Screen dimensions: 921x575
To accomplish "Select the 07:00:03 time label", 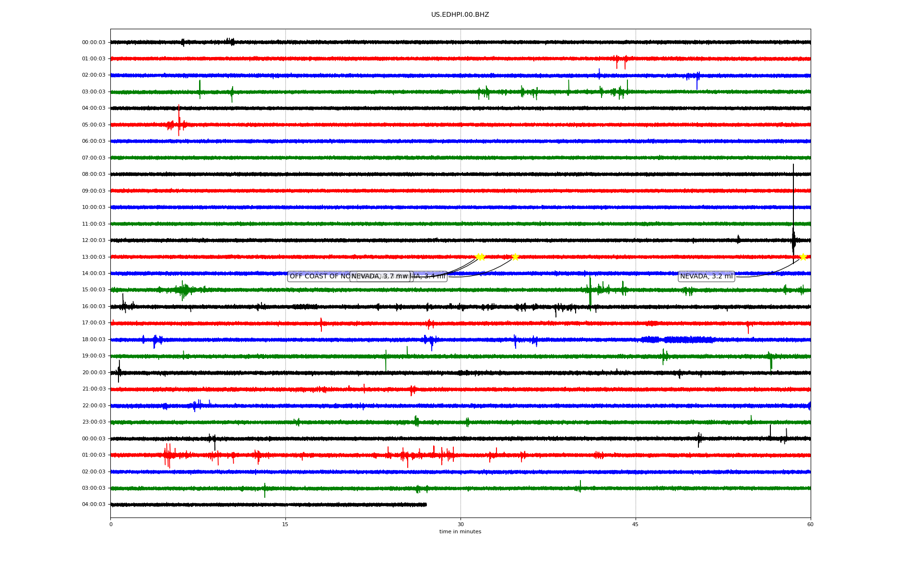I will 94,158.
